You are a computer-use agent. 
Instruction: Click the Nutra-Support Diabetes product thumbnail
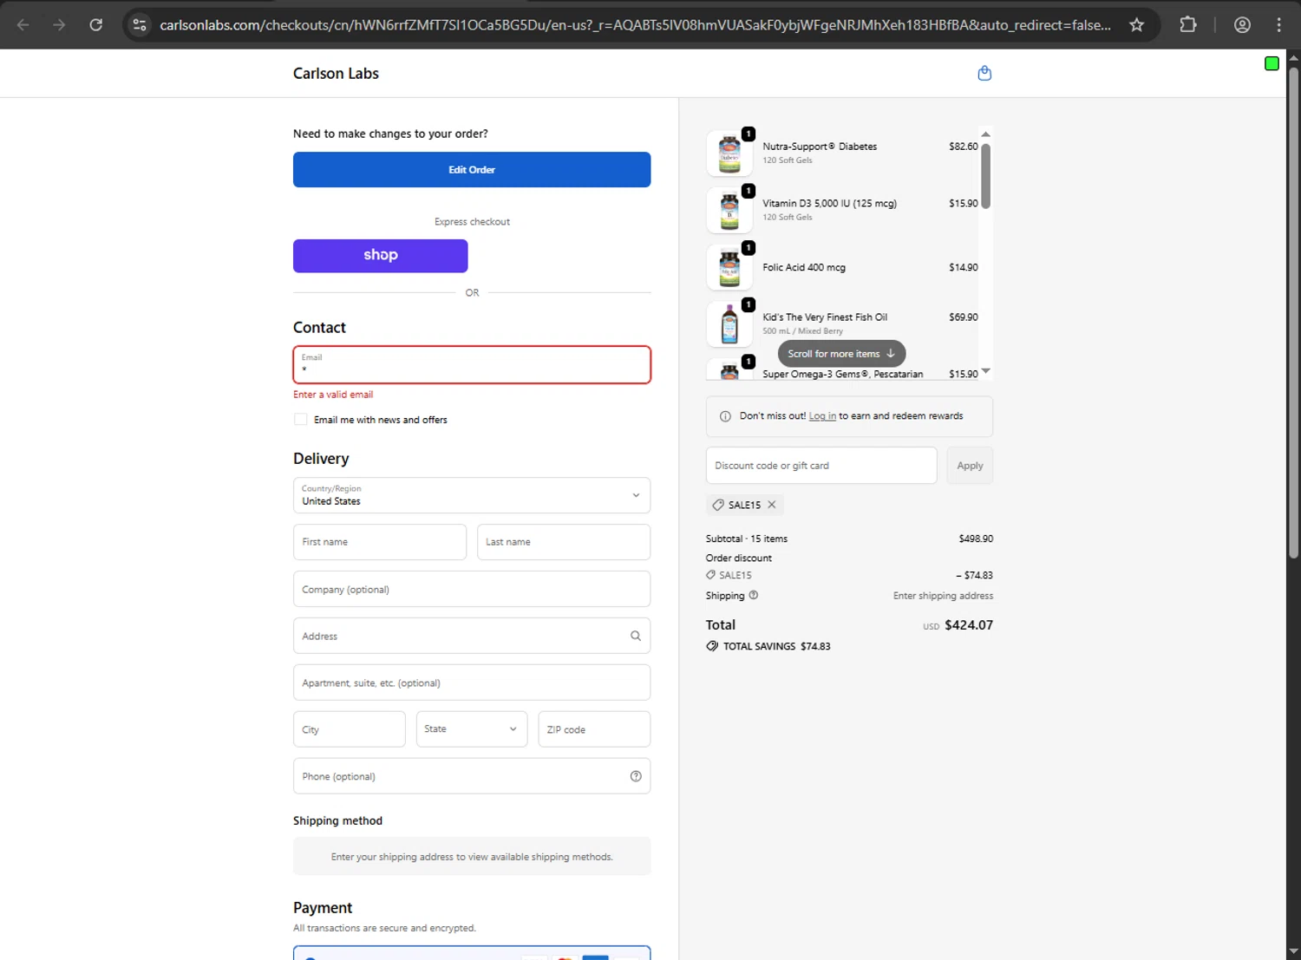point(729,153)
